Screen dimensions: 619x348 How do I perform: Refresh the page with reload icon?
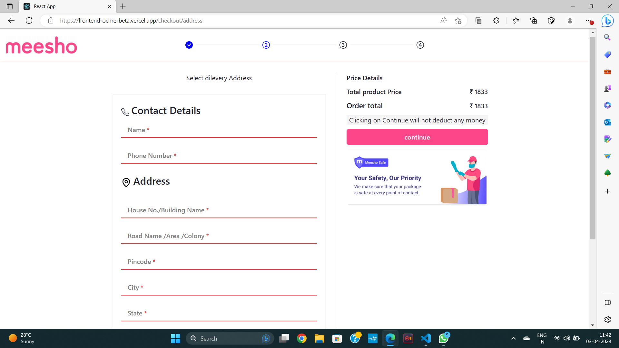click(x=29, y=21)
